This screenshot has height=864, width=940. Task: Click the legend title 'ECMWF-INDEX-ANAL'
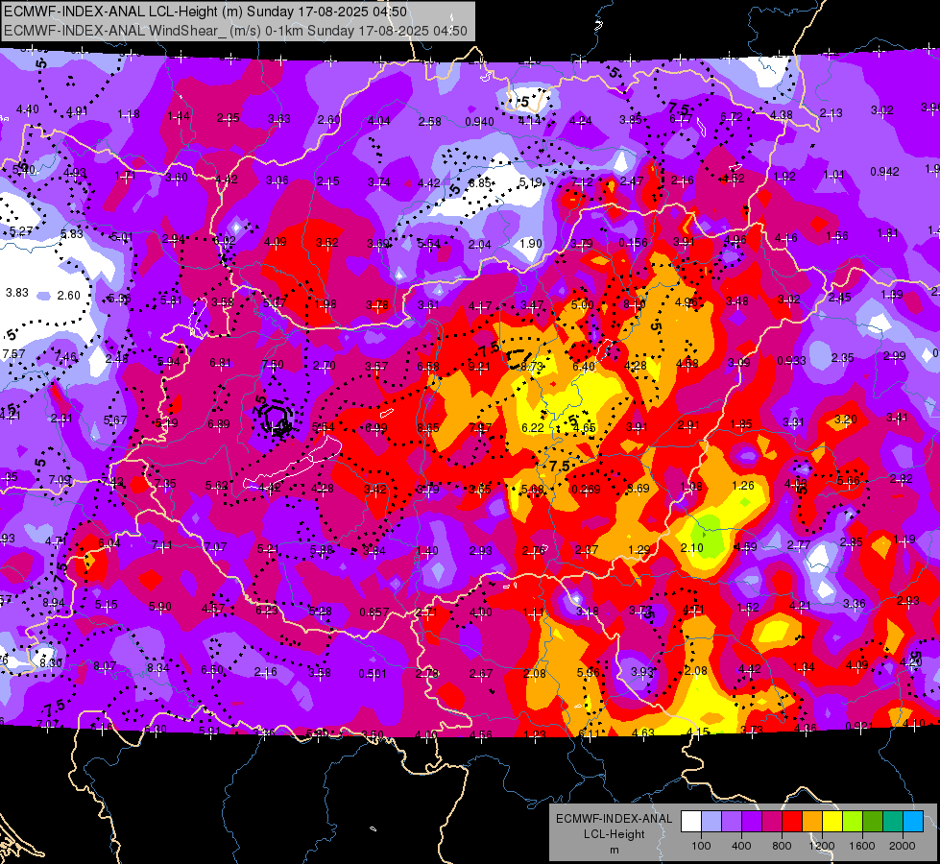point(614,819)
